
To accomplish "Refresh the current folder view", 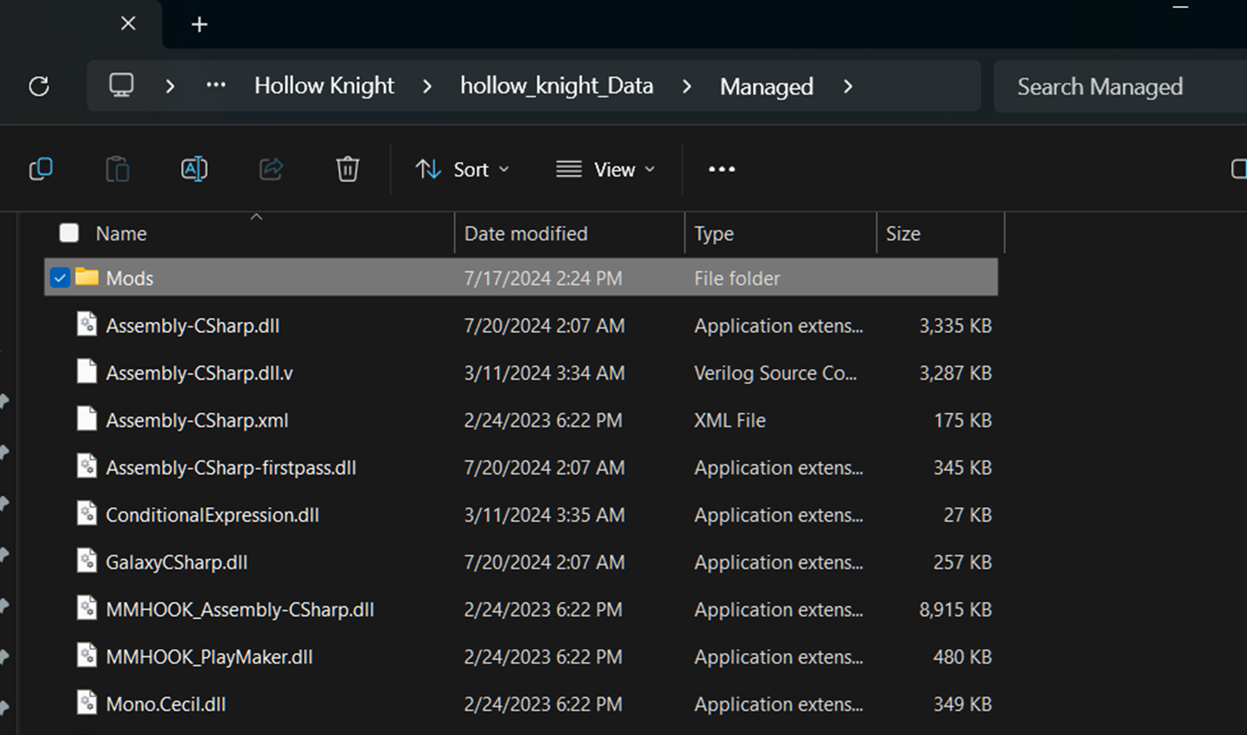I will point(39,86).
